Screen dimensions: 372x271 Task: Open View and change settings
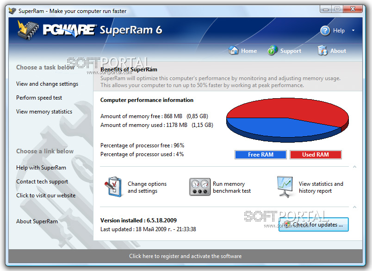pyautogui.click(x=47, y=84)
